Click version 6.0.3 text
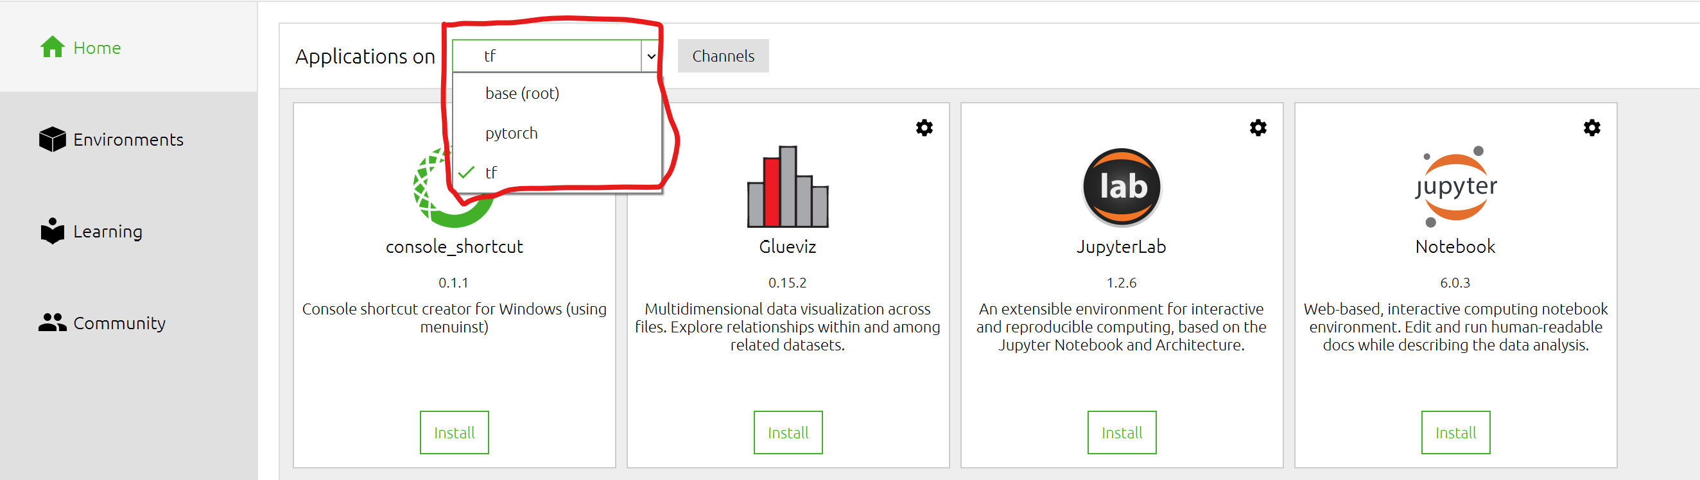This screenshot has height=480, width=1700. [x=1455, y=283]
